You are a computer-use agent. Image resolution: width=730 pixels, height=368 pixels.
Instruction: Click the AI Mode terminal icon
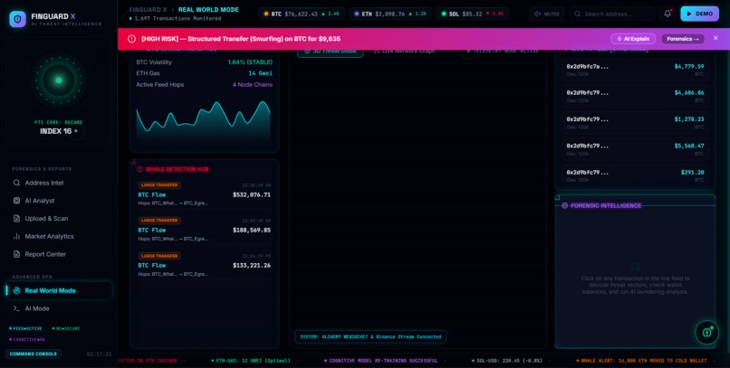[17, 308]
